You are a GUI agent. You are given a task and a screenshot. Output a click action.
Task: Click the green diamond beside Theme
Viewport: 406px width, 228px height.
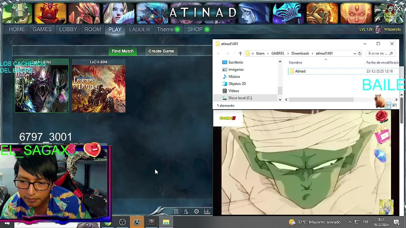tap(177, 29)
